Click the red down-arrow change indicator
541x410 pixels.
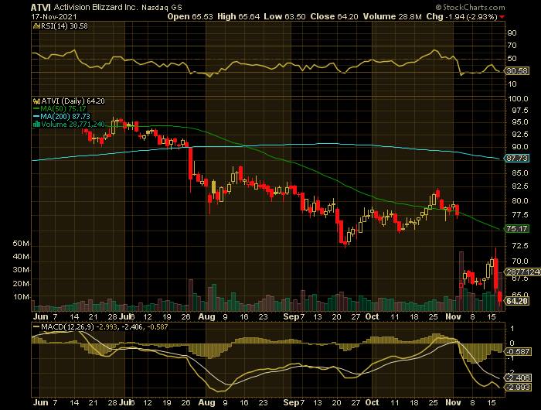(502, 17)
